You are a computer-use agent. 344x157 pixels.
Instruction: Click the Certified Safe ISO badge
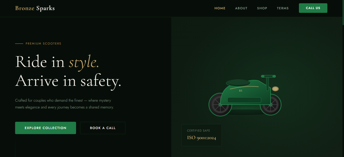[x=201, y=135]
